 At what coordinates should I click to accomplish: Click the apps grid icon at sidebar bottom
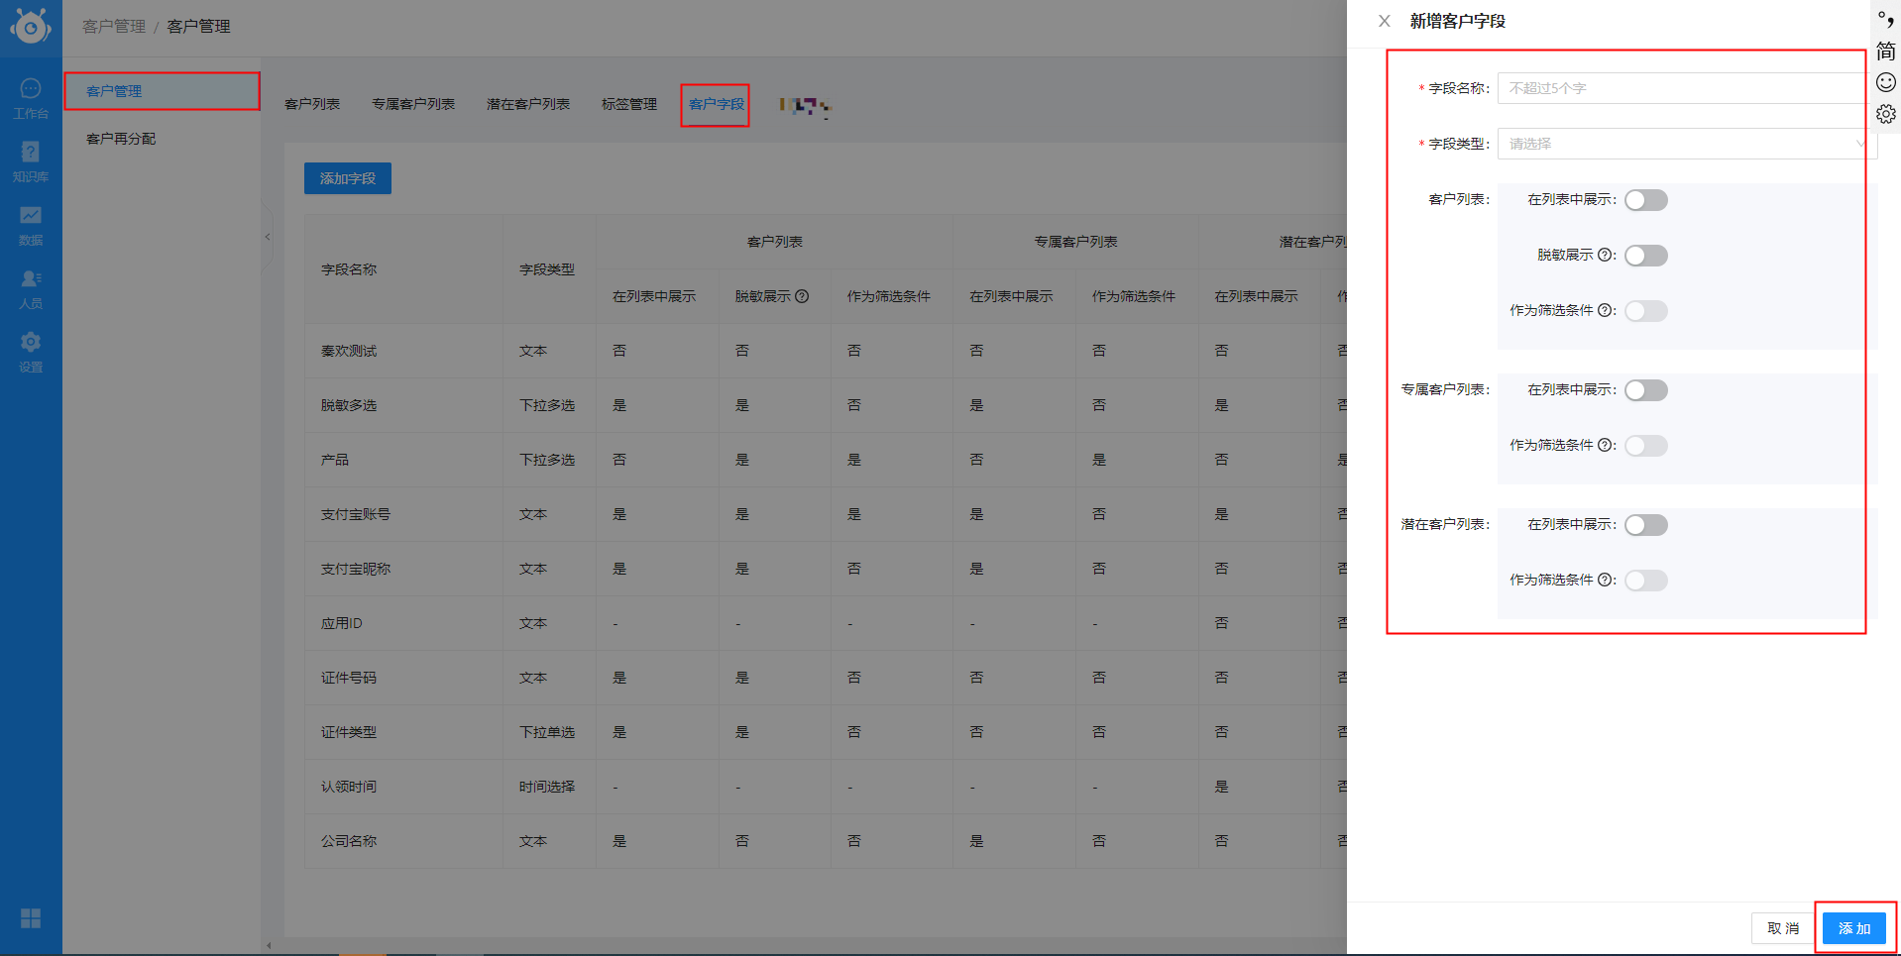[x=31, y=919]
